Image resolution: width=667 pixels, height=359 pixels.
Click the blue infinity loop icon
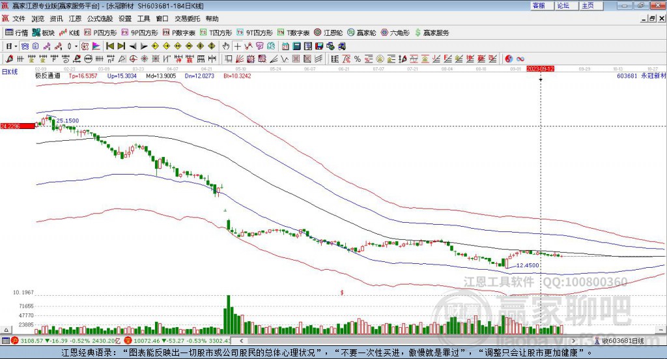[520, 59]
